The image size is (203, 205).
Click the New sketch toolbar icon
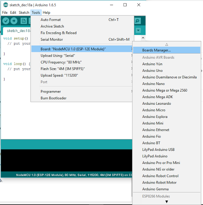pyautogui.click(x=24, y=21)
